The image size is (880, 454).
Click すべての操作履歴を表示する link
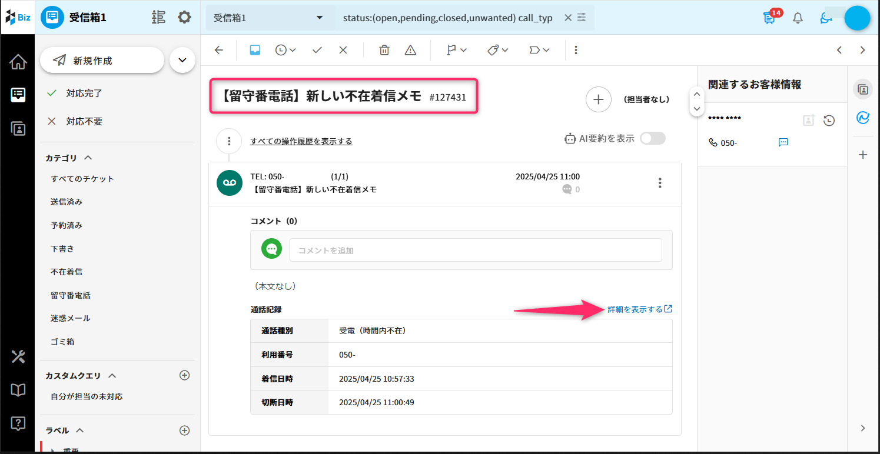click(301, 141)
